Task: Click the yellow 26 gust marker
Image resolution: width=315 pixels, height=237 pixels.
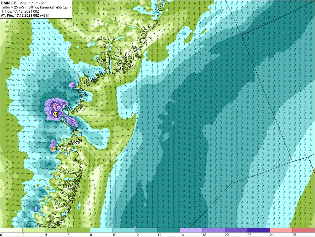Action: (53, 149)
